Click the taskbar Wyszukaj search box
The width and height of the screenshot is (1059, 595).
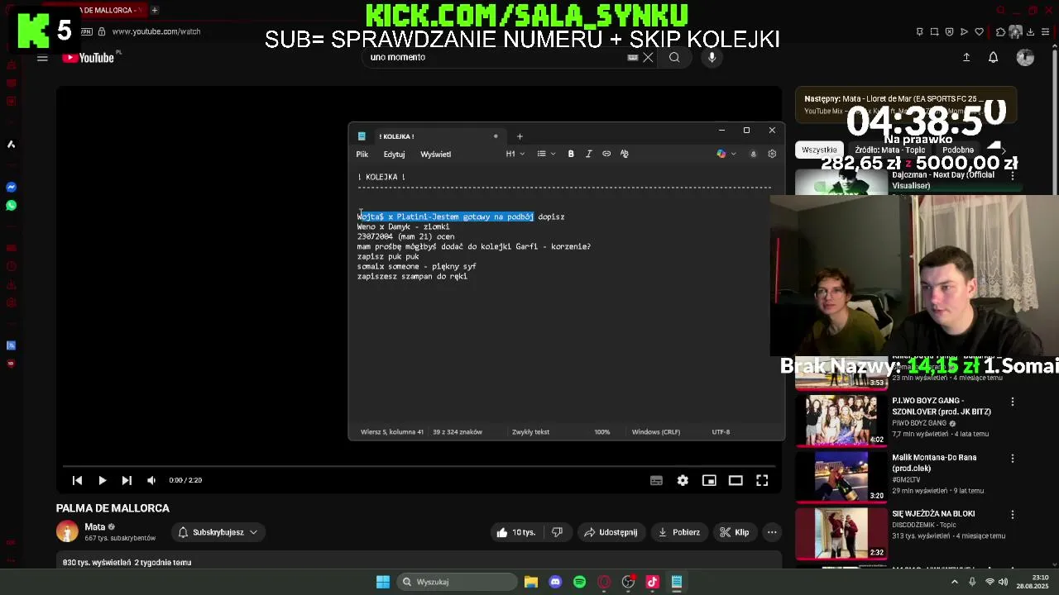click(x=456, y=582)
